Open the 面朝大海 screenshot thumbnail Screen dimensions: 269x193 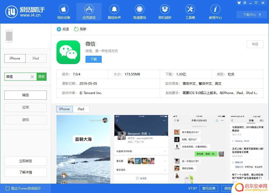pyautogui.click(x=83, y=149)
